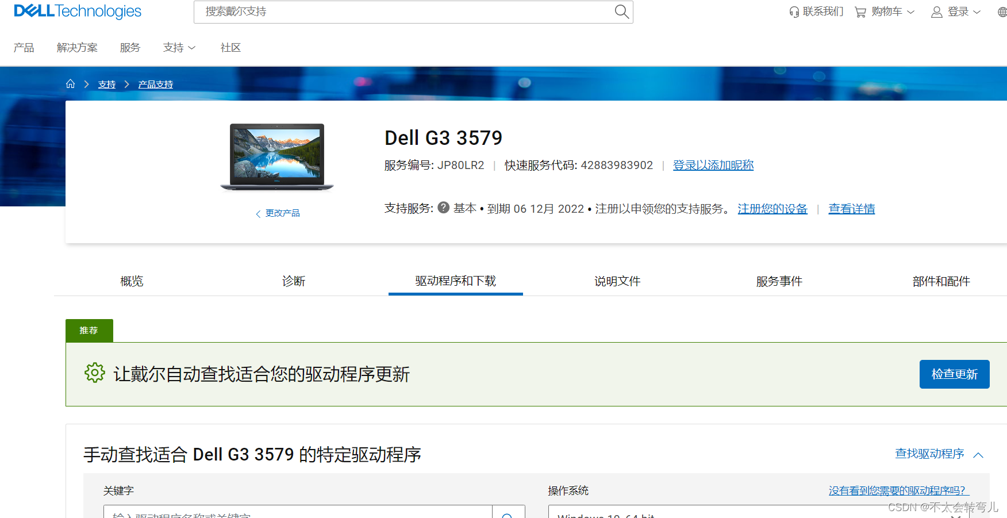The height and width of the screenshot is (518, 1007).
Task: Click the Dell G3 3579 product title
Action: (x=443, y=138)
